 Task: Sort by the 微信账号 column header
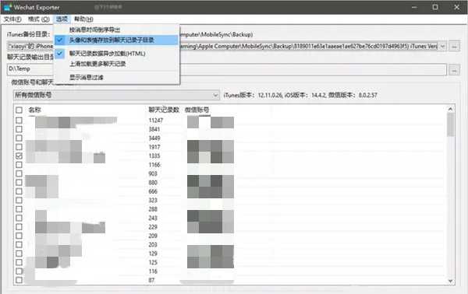click(197, 110)
